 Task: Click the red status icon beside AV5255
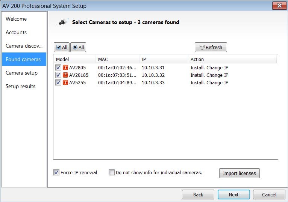pyautogui.click(x=65, y=83)
